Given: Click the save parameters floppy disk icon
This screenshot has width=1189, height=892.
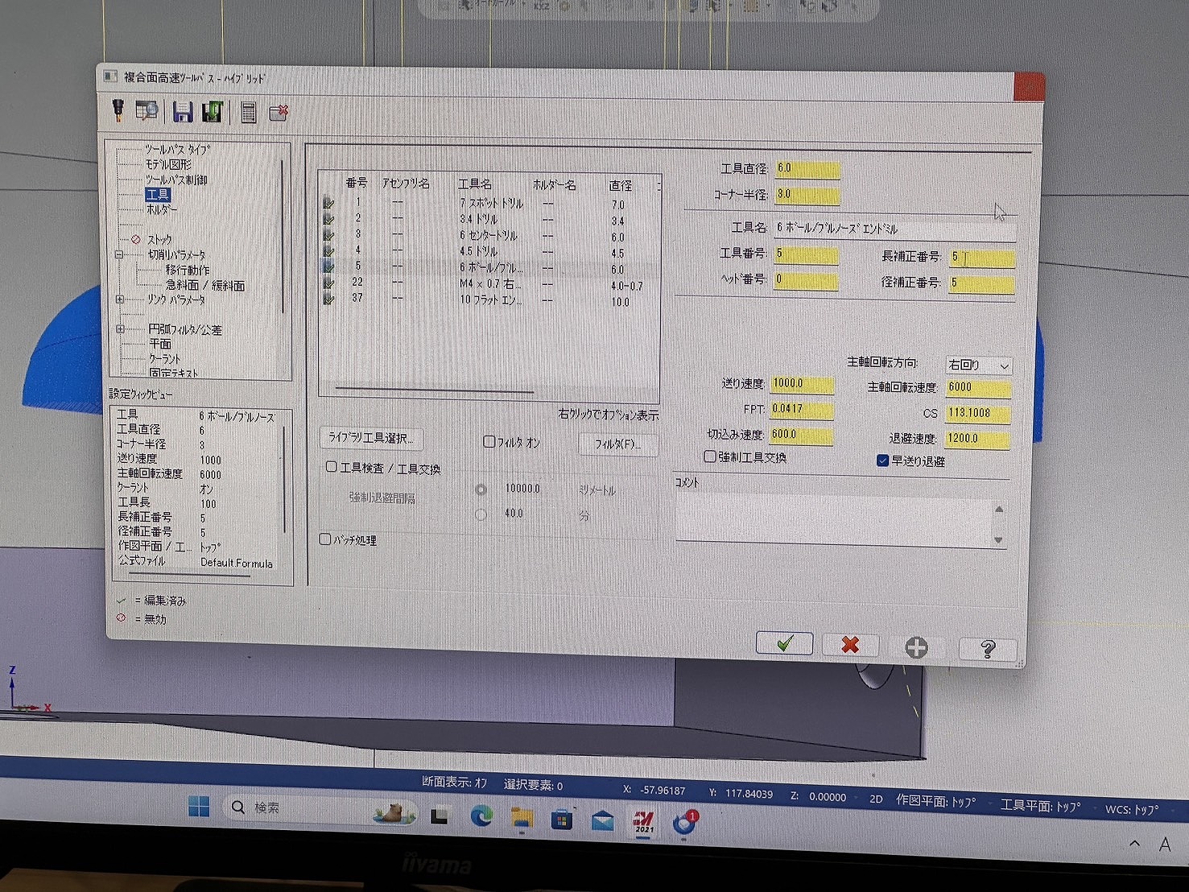Looking at the screenshot, I should (183, 112).
